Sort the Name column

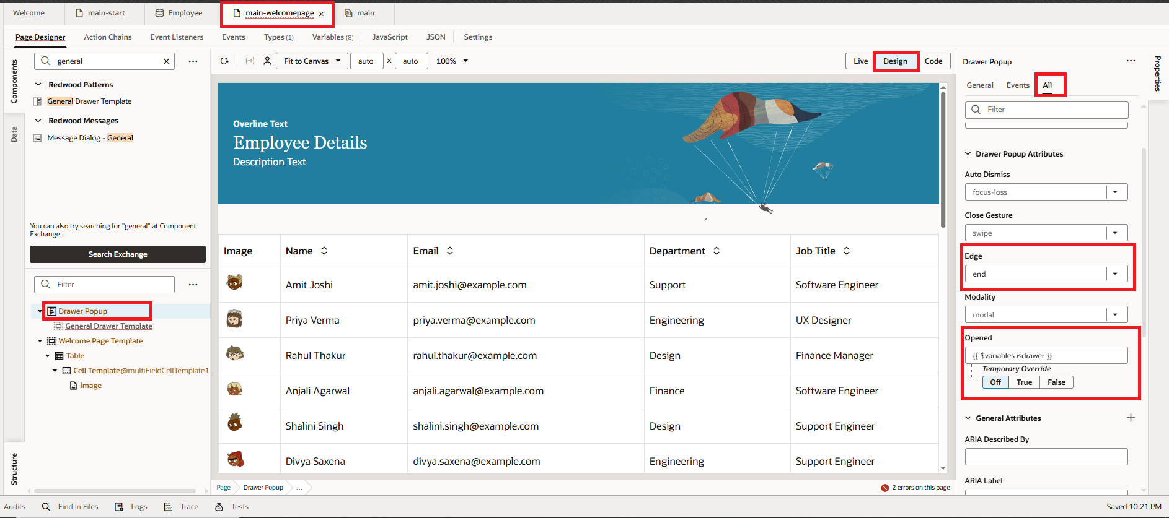[x=324, y=251]
